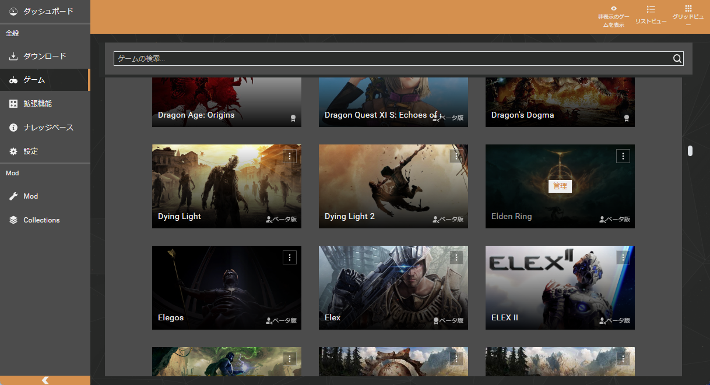Click the gamepad icon for ゲーム
The width and height of the screenshot is (710, 385).
[15, 80]
